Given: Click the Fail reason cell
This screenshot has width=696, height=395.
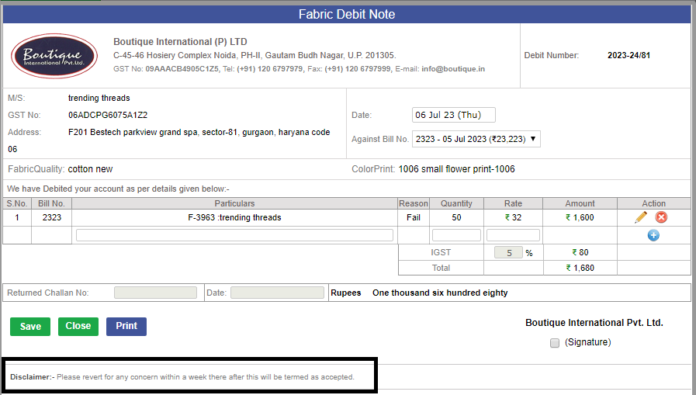Looking at the screenshot, I should pos(414,217).
